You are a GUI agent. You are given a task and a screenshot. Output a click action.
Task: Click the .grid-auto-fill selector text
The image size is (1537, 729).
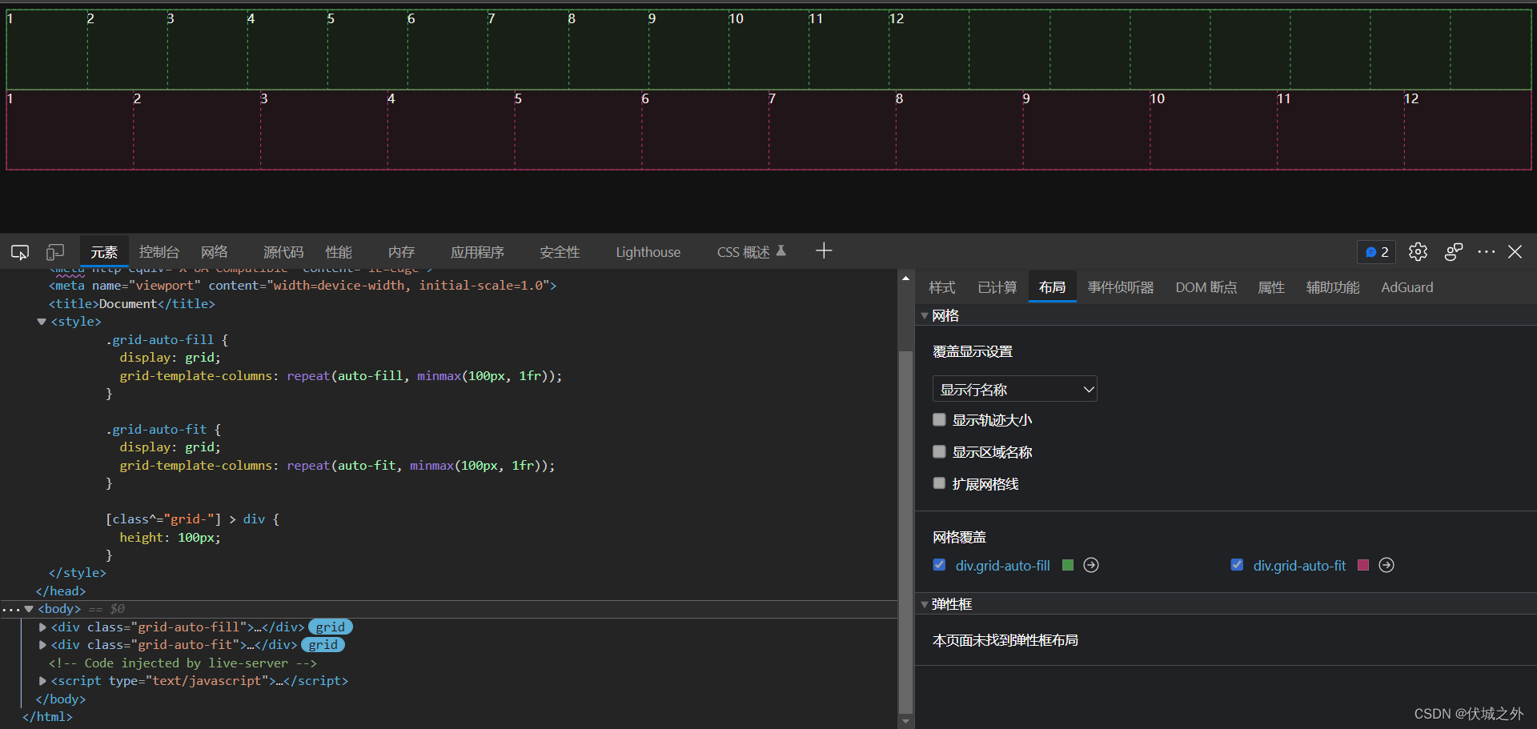click(x=160, y=340)
